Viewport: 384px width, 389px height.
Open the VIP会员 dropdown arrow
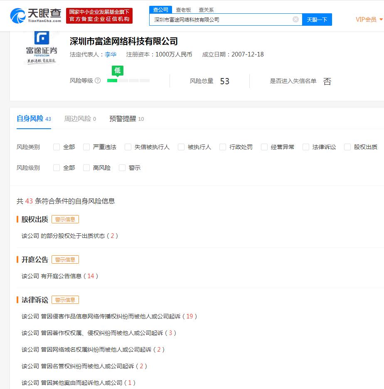pos(381,20)
